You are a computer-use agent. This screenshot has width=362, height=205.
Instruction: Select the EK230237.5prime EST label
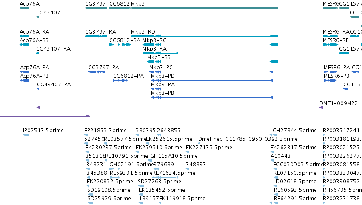(108, 148)
